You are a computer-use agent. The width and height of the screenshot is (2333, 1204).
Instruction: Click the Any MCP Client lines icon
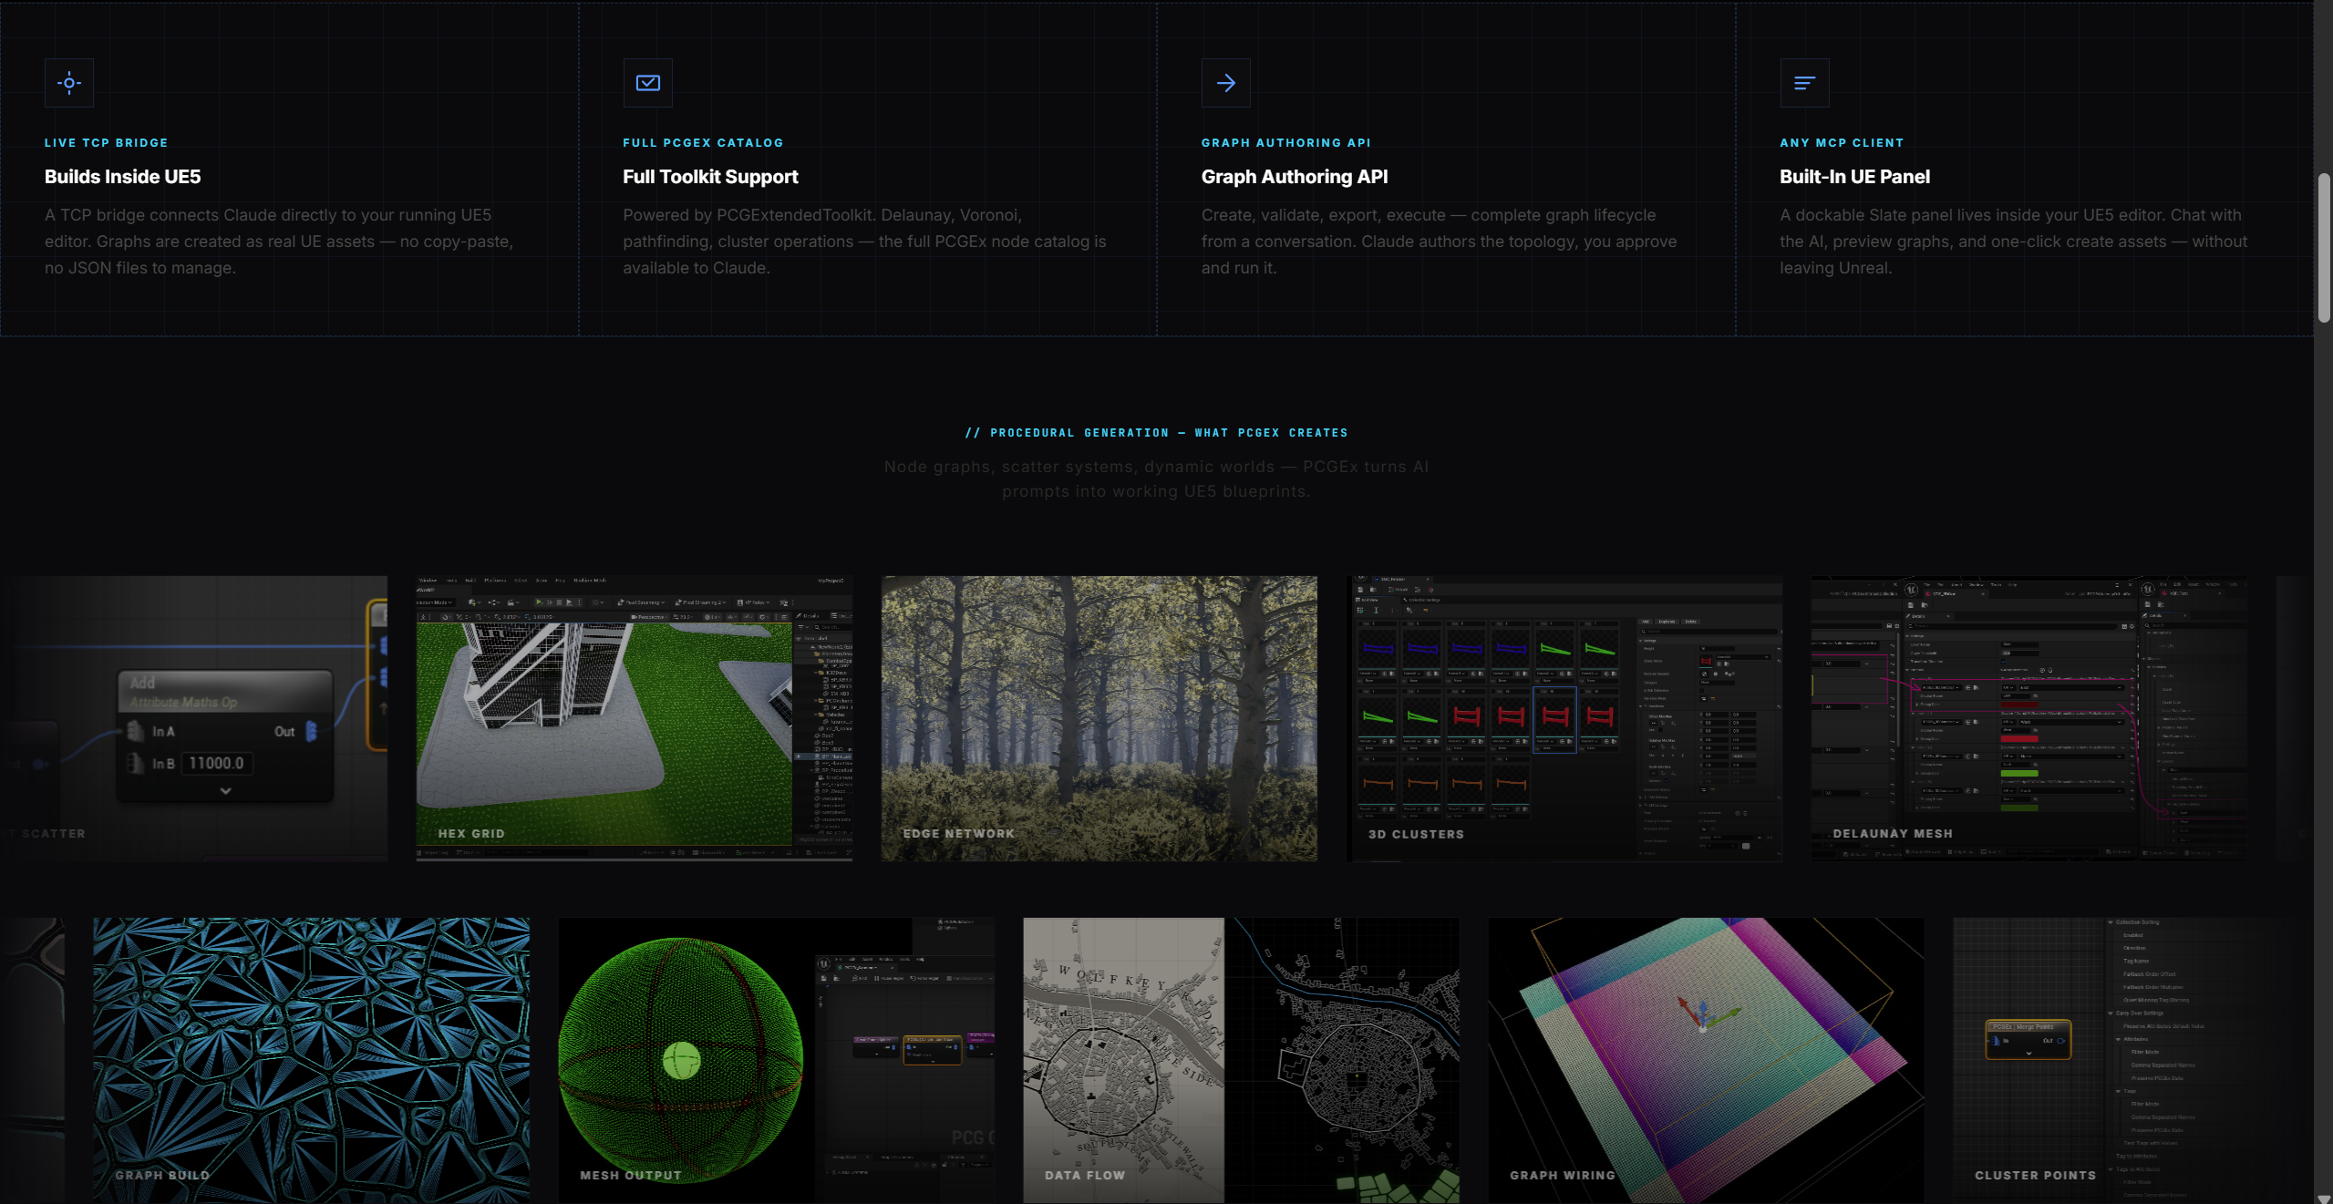pyautogui.click(x=1803, y=83)
